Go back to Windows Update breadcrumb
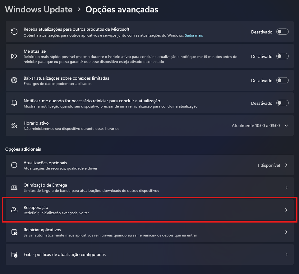The width and height of the screenshot is (299, 274). coord(39,10)
